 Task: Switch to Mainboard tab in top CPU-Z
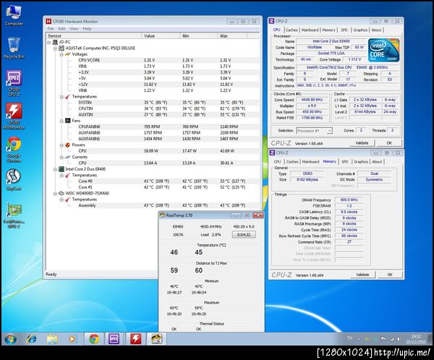coord(310,30)
